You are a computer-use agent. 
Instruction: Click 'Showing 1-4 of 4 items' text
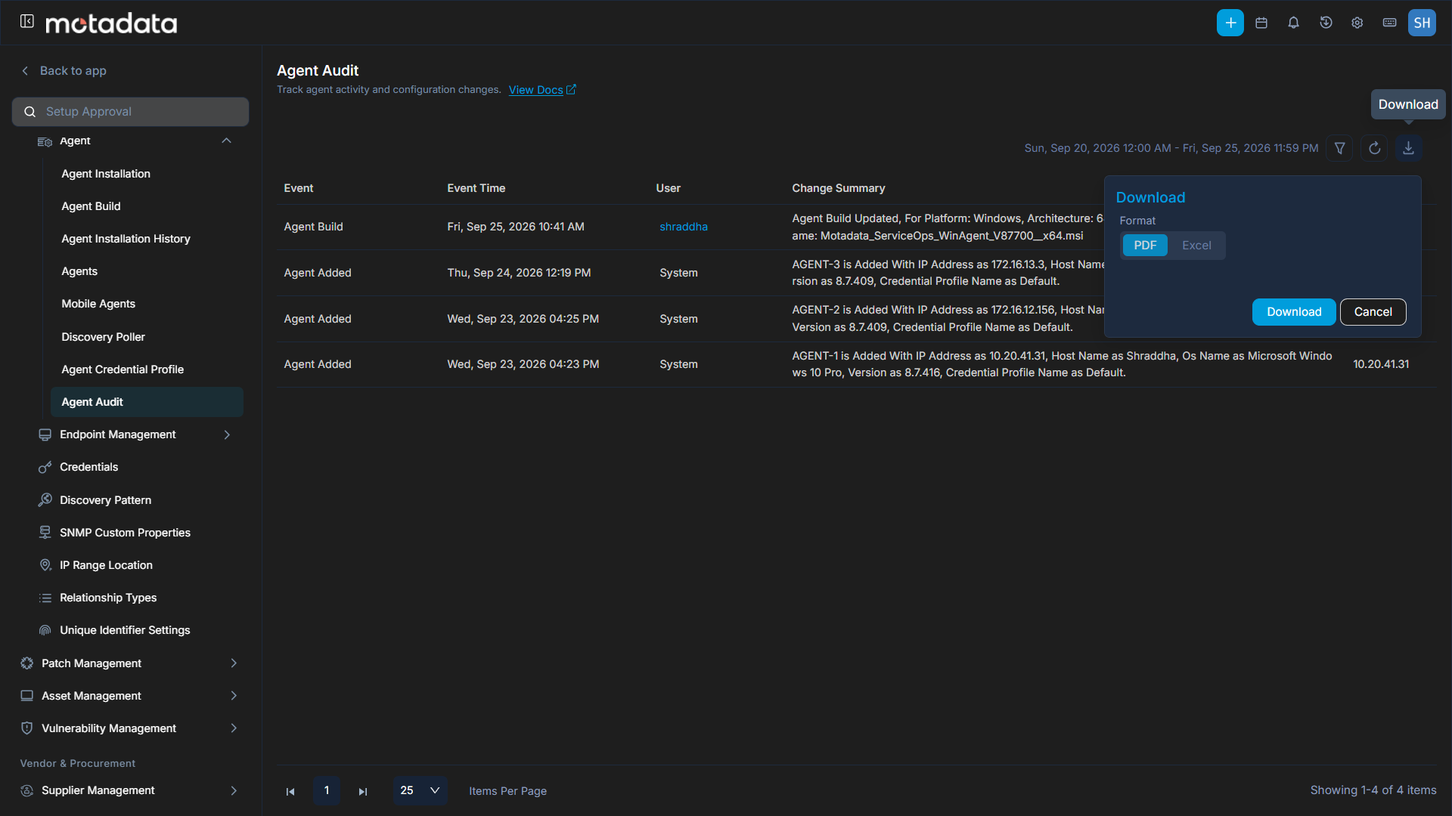coord(1373,790)
